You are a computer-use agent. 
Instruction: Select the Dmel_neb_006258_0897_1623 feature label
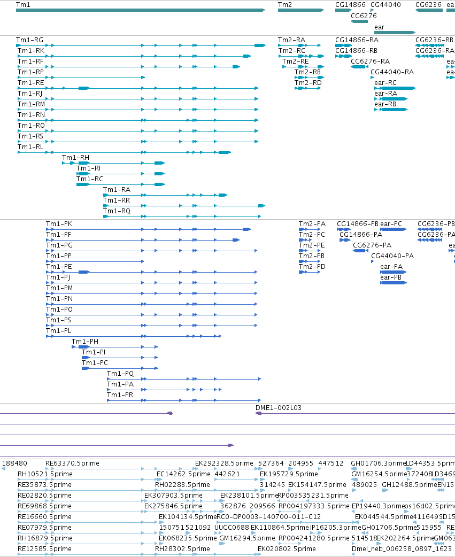(x=403, y=548)
